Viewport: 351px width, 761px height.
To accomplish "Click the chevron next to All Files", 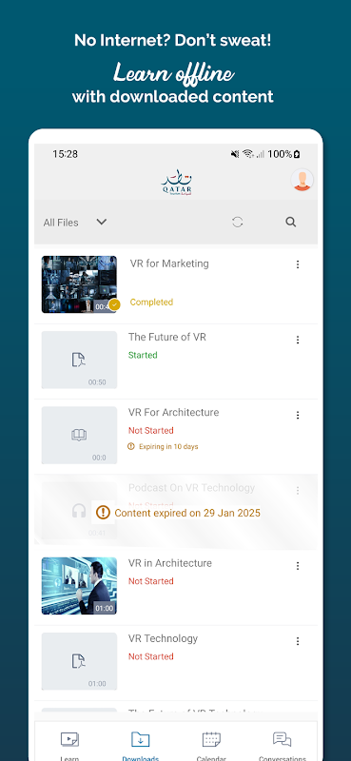I will (101, 222).
